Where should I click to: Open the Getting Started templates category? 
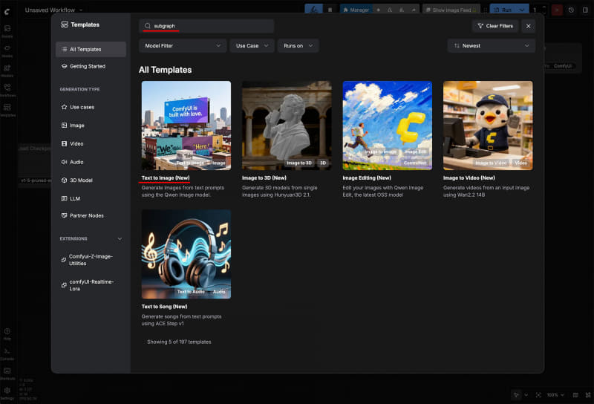pyautogui.click(x=91, y=66)
